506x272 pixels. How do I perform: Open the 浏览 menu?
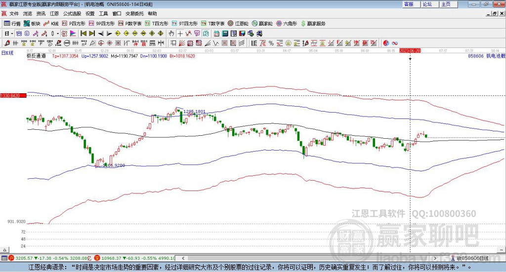(x=28, y=13)
